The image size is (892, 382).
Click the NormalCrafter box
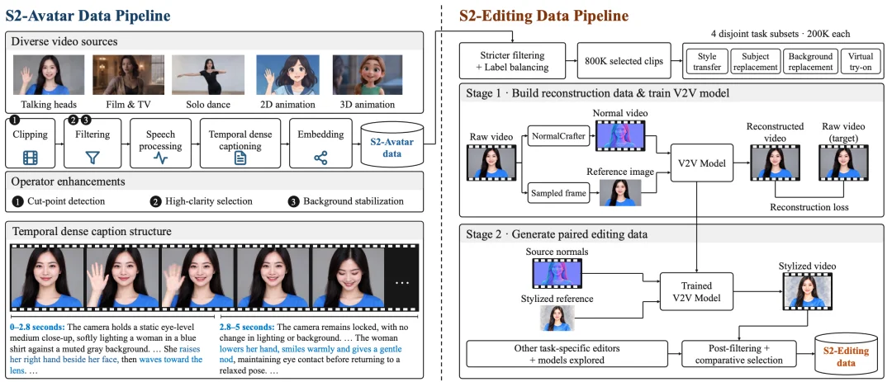(x=559, y=136)
